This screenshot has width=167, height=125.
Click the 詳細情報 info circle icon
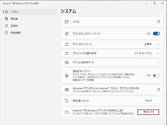point(6,32)
